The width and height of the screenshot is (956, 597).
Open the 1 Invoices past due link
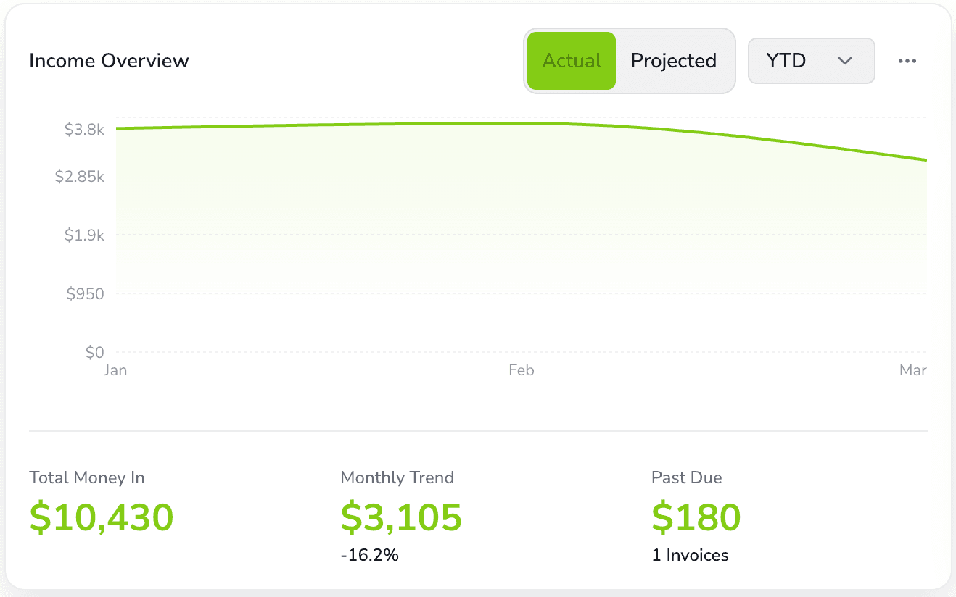pos(690,555)
